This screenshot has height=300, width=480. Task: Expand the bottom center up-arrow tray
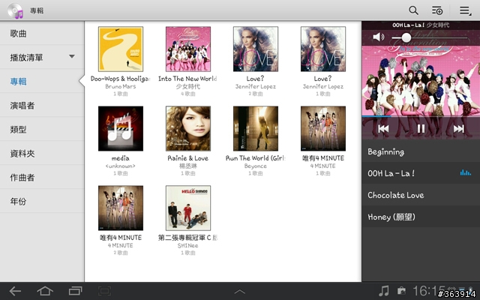(240, 292)
